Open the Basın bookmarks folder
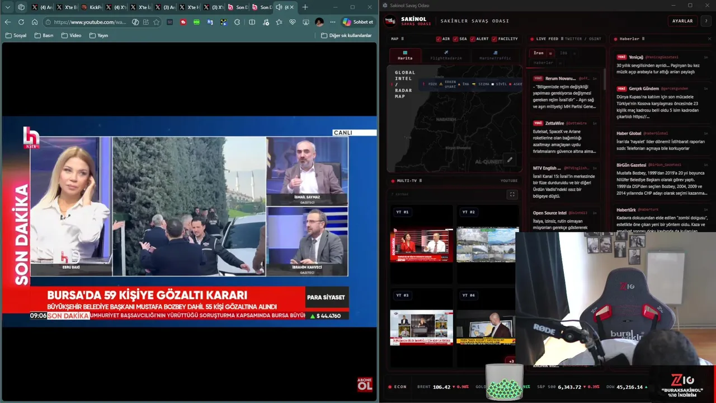This screenshot has width=716, height=403. pyautogui.click(x=44, y=35)
